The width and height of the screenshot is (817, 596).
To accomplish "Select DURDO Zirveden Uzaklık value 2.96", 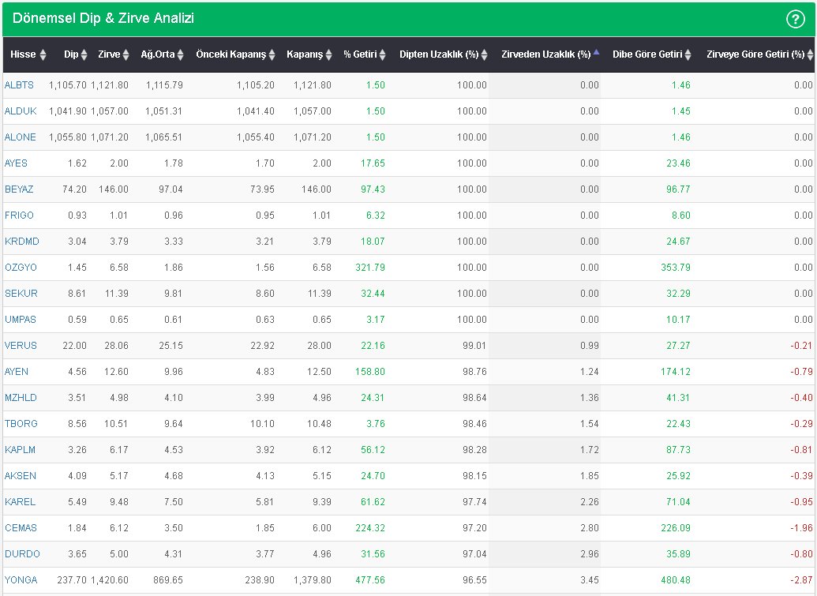I will point(590,554).
